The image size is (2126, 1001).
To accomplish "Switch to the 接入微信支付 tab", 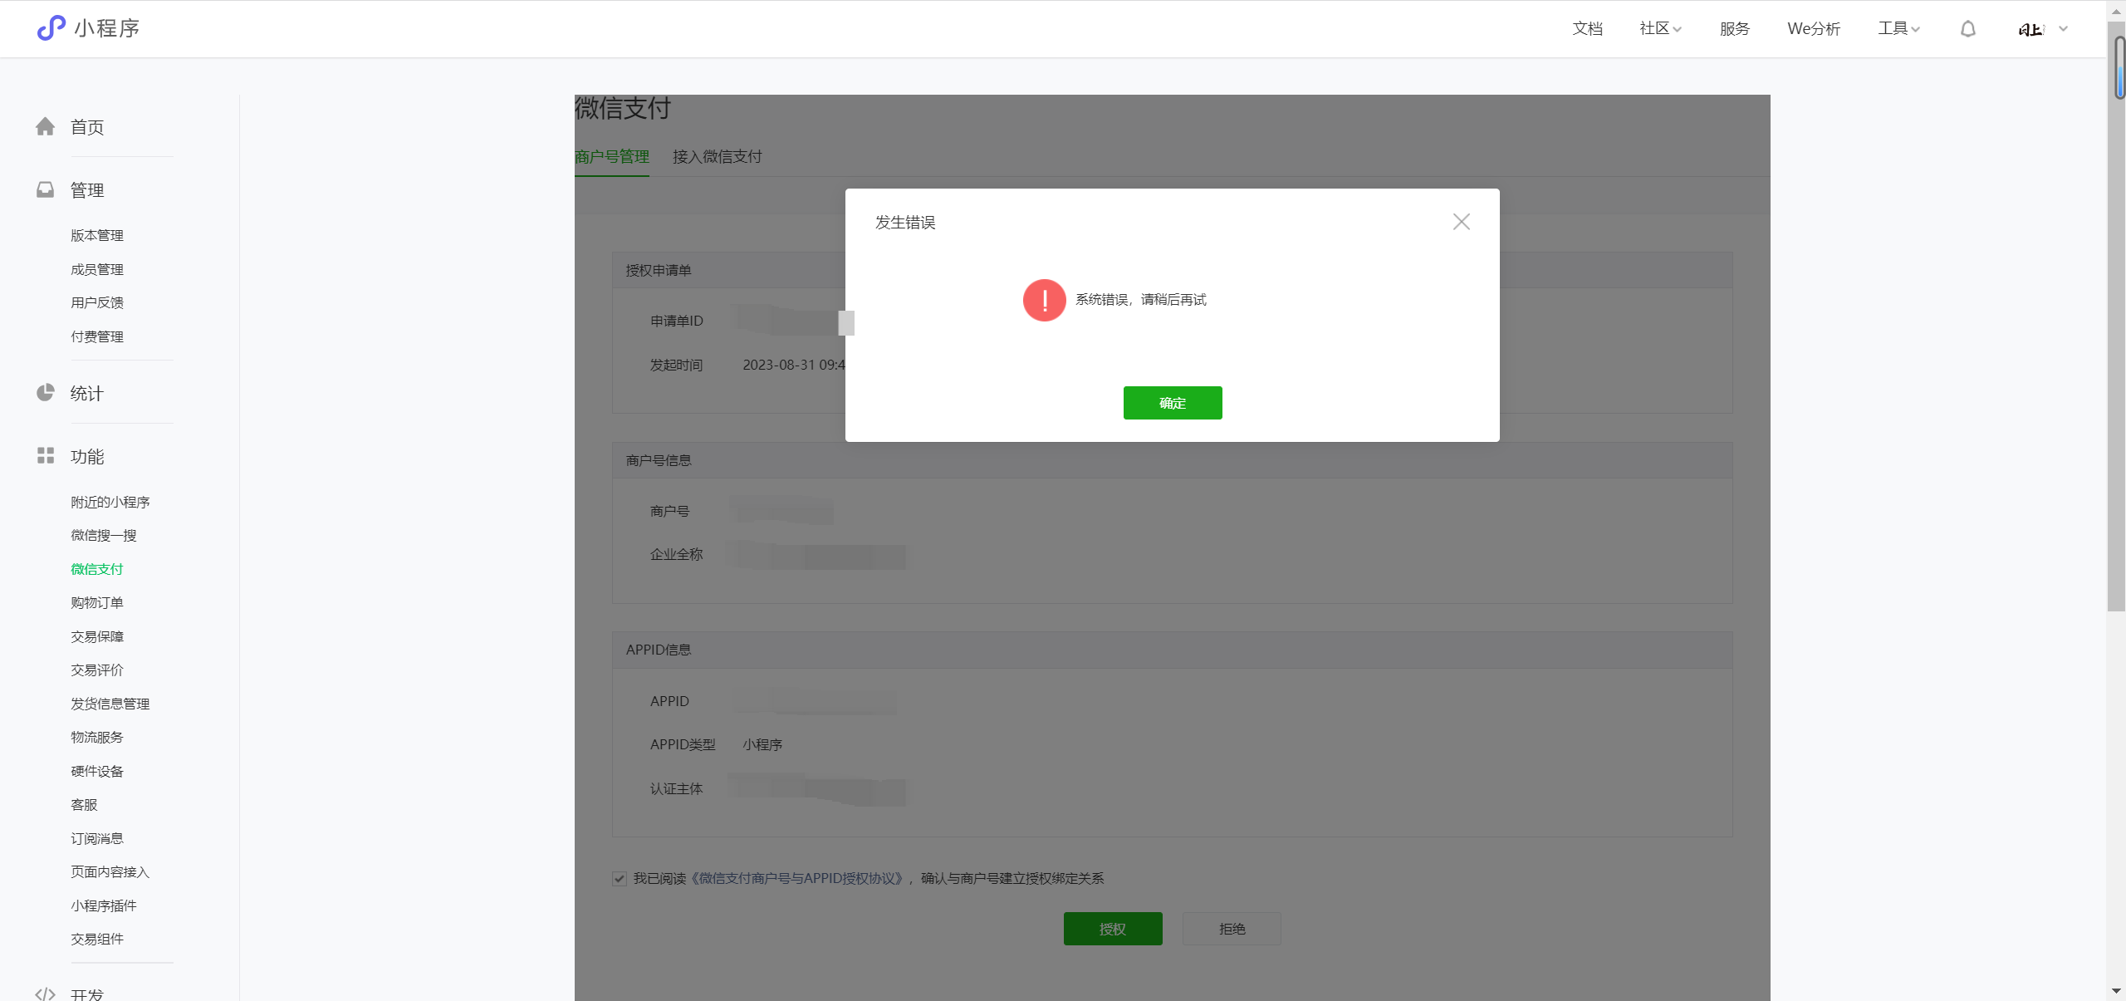I will pyautogui.click(x=717, y=156).
